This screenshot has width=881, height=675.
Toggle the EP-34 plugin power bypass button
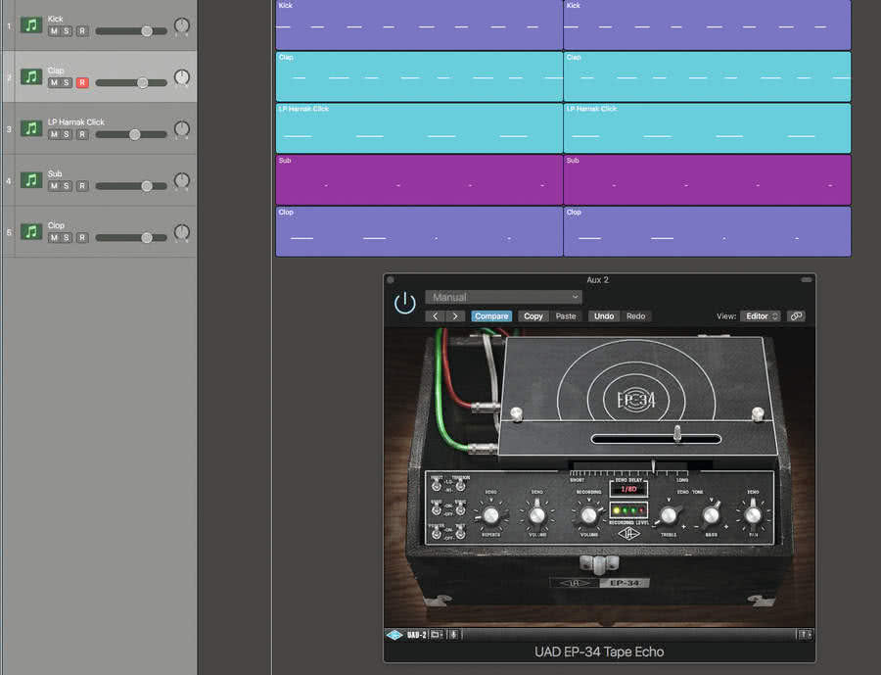click(x=404, y=303)
